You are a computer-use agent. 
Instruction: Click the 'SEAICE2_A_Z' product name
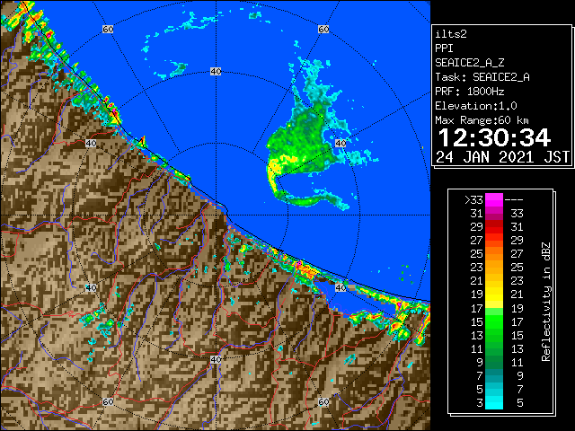(470, 63)
